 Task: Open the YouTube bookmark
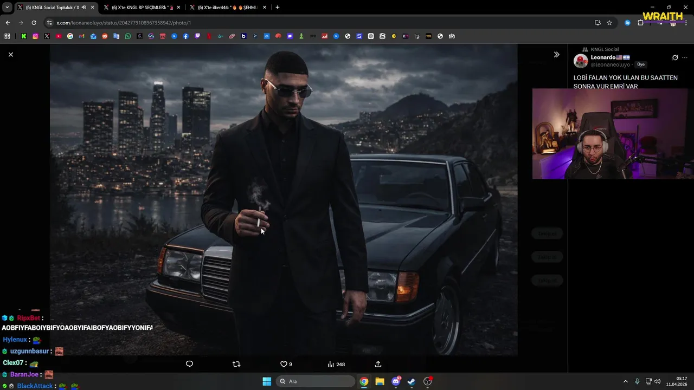(x=59, y=36)
